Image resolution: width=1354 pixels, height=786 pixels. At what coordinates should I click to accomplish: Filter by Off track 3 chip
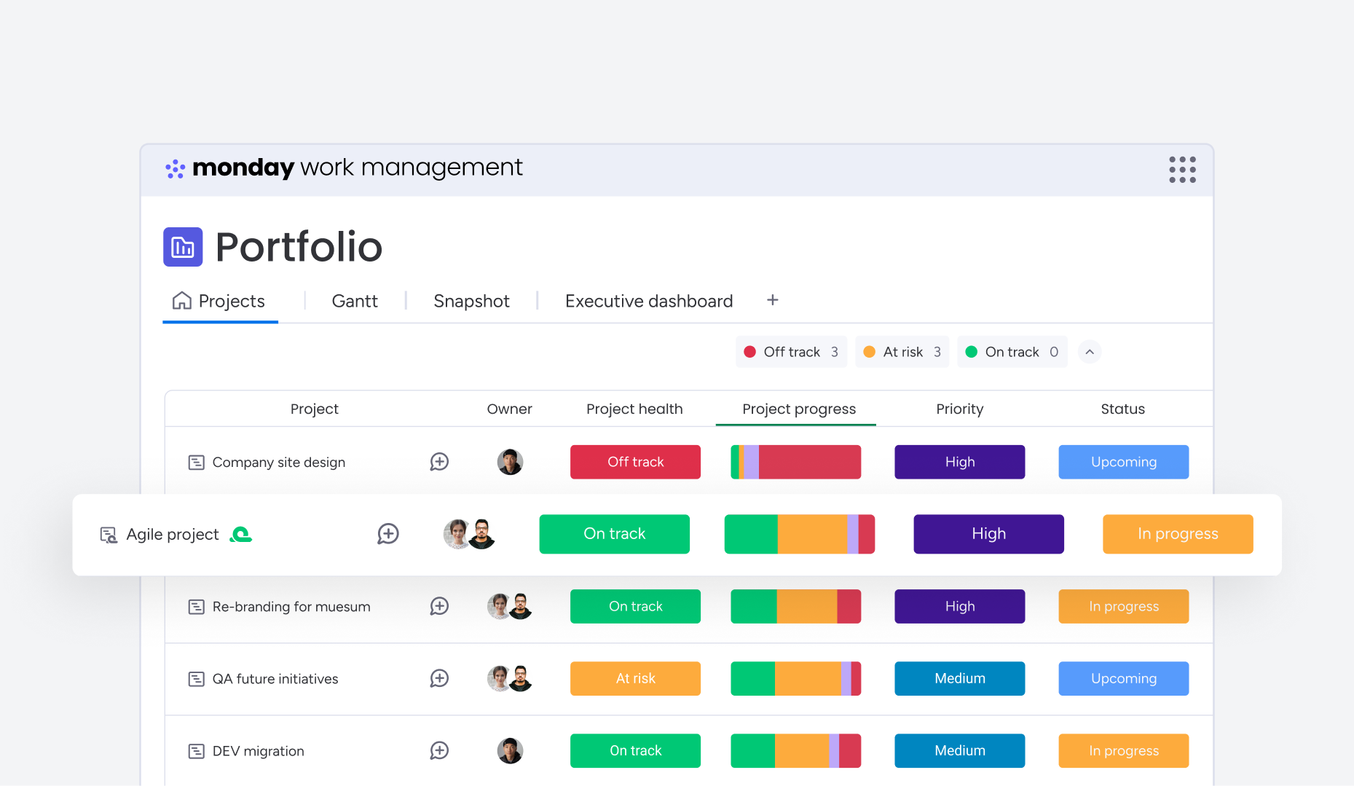coord(791,352)
